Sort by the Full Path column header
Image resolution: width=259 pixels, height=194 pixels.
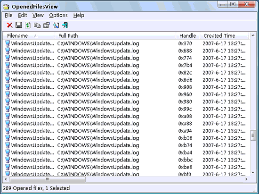pos(115,36)
